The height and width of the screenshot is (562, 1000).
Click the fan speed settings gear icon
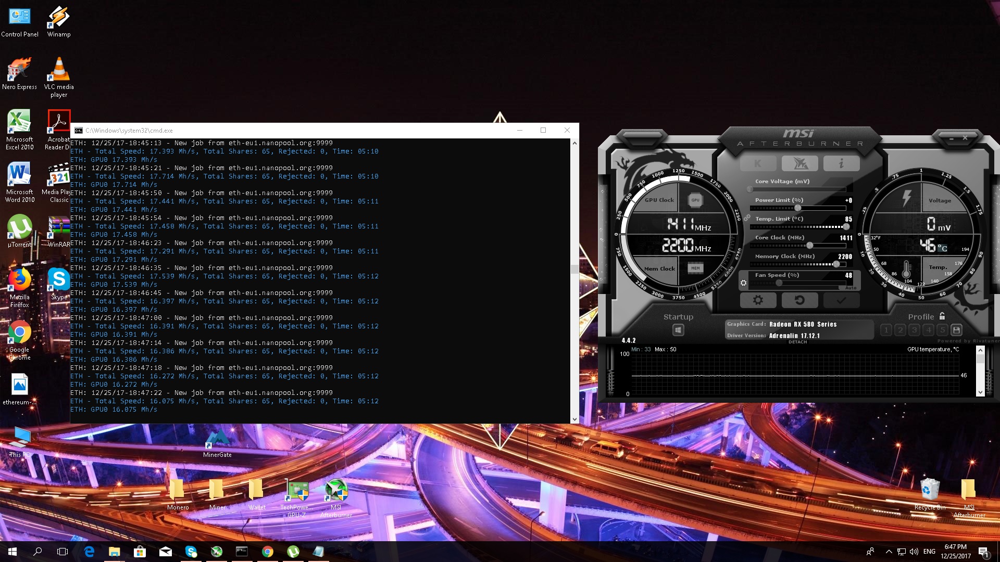click(x=744, y=283)
